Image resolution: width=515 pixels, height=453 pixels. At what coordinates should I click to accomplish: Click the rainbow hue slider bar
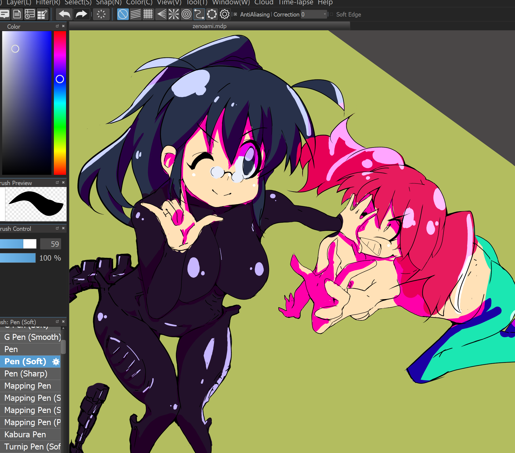(x=60, y=103)
